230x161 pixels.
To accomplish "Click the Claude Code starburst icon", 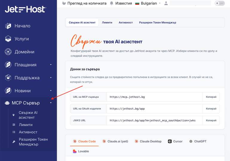I will click(x=75, y=141).
